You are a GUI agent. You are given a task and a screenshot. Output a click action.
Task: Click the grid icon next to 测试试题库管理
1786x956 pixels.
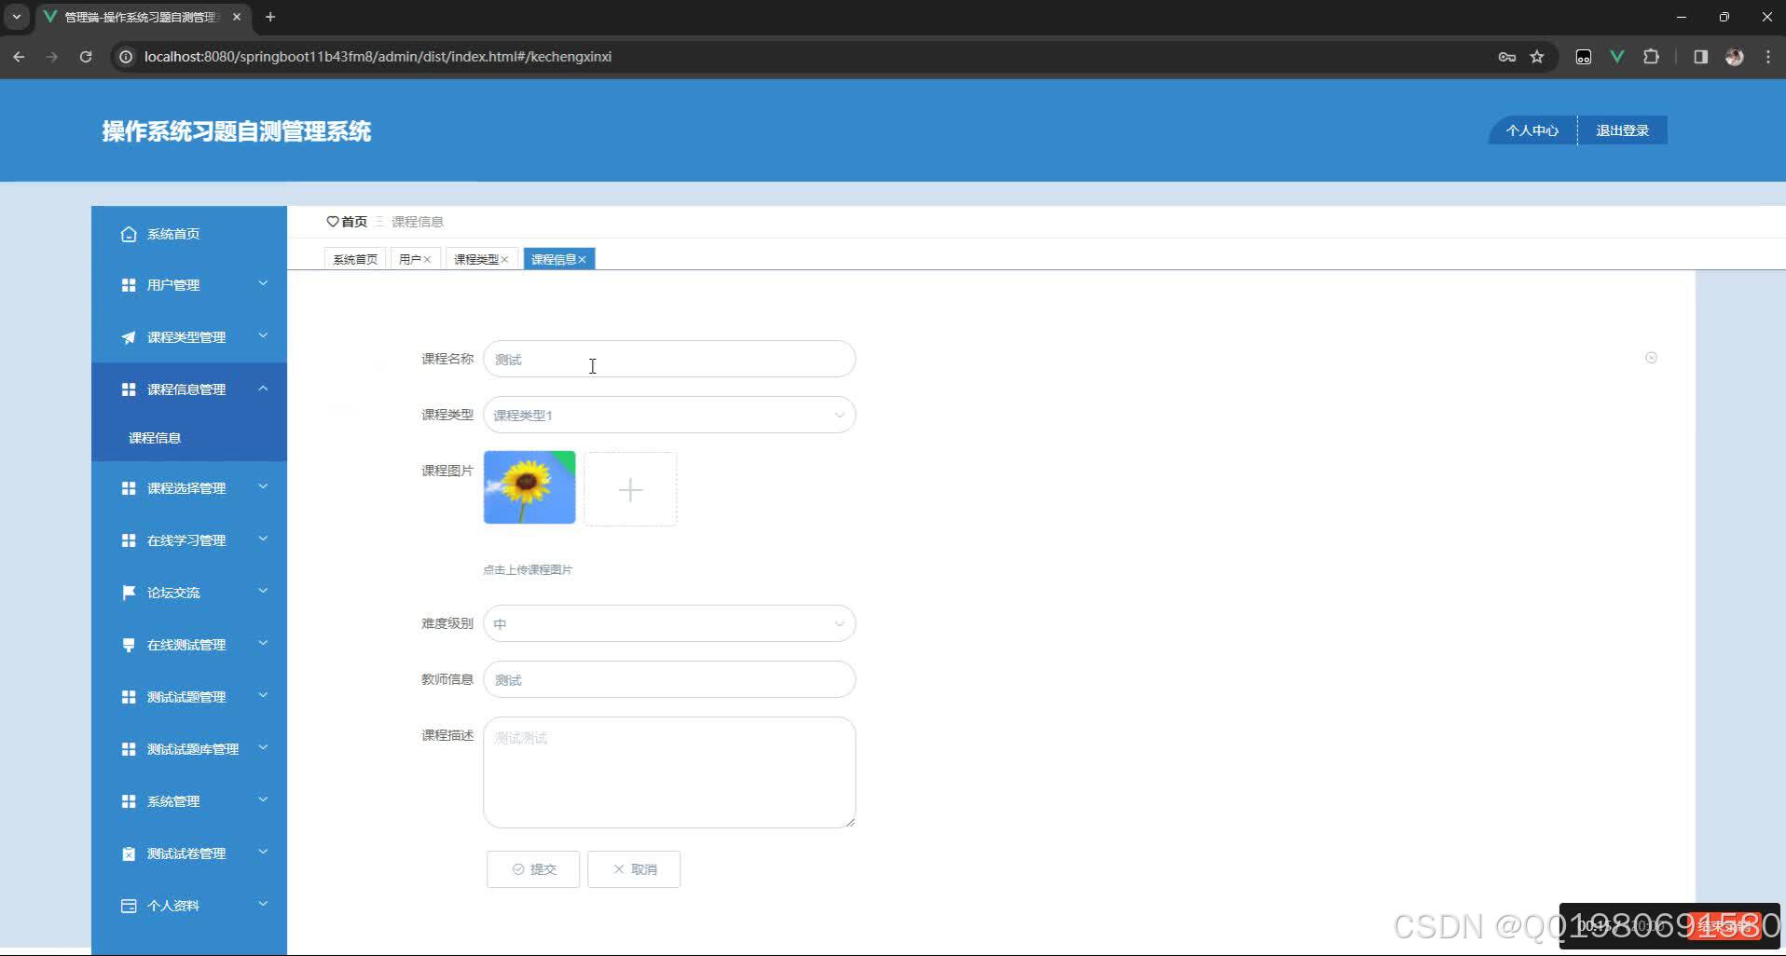pyautogui.click(x=129, y=749)
